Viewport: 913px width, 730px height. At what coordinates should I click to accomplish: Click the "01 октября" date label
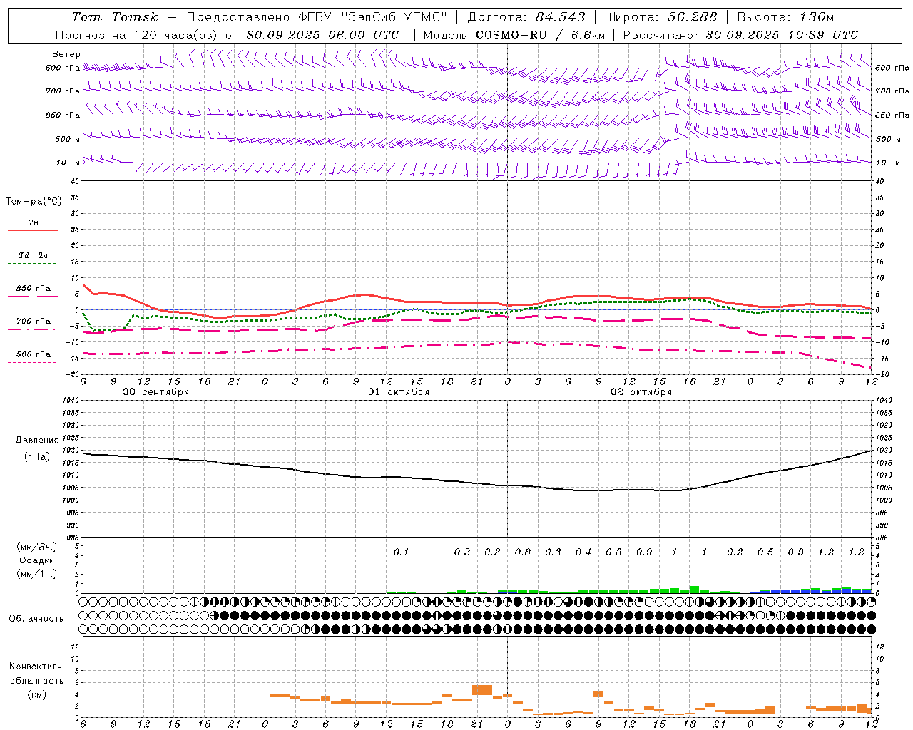399,392
